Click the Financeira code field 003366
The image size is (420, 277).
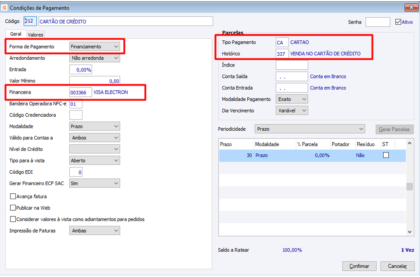pos(80,92)
